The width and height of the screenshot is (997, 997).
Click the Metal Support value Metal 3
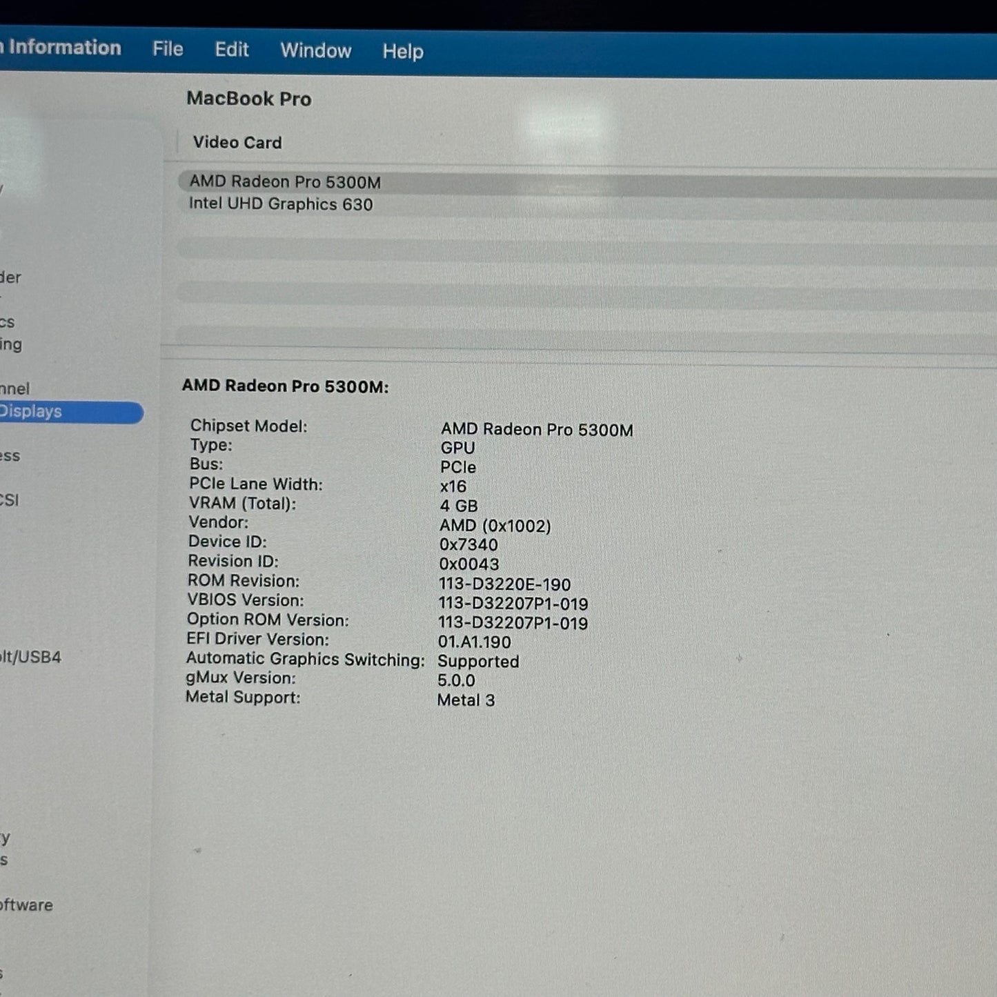click(466, 700)
